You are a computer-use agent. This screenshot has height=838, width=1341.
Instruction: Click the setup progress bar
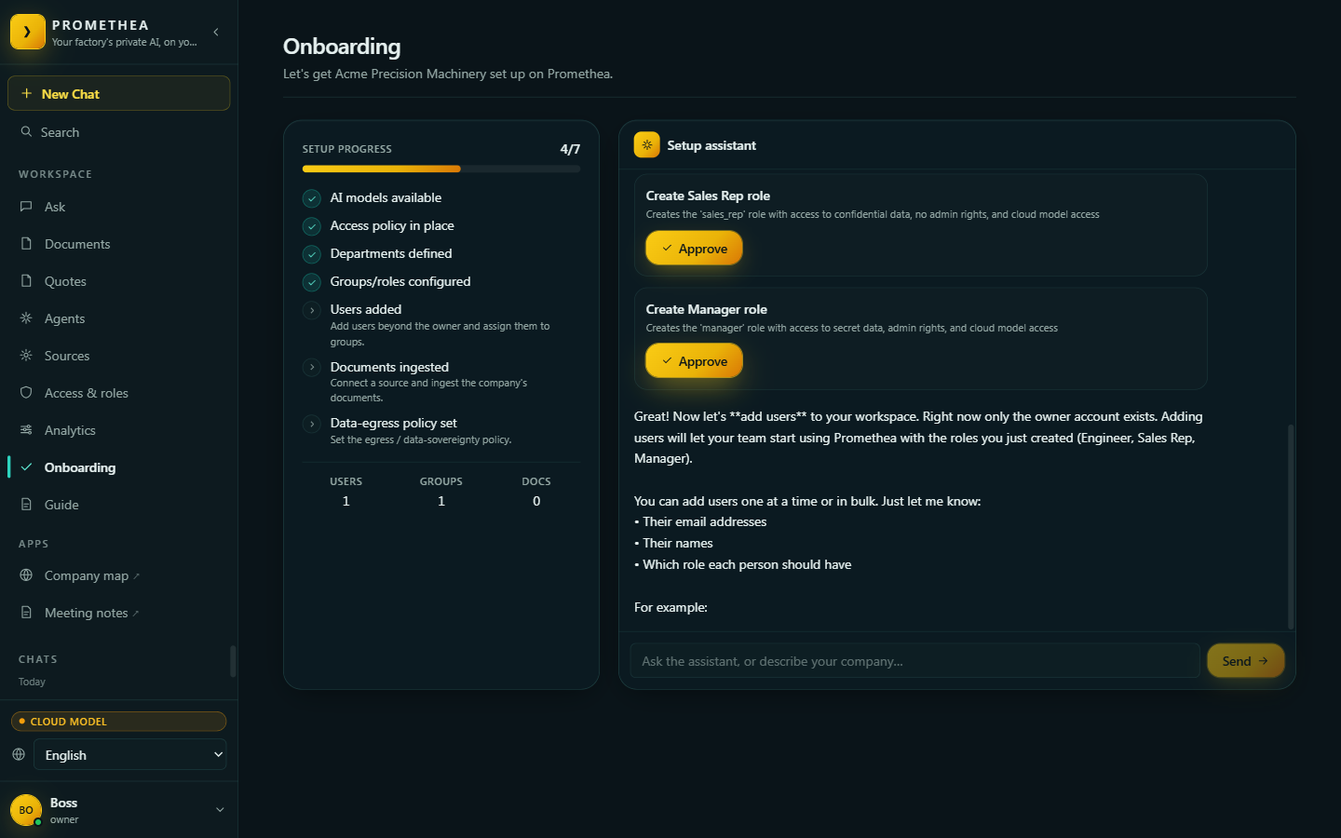tap(441, 169)
